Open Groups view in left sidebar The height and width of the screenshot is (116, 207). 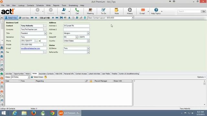coord(2,52)
